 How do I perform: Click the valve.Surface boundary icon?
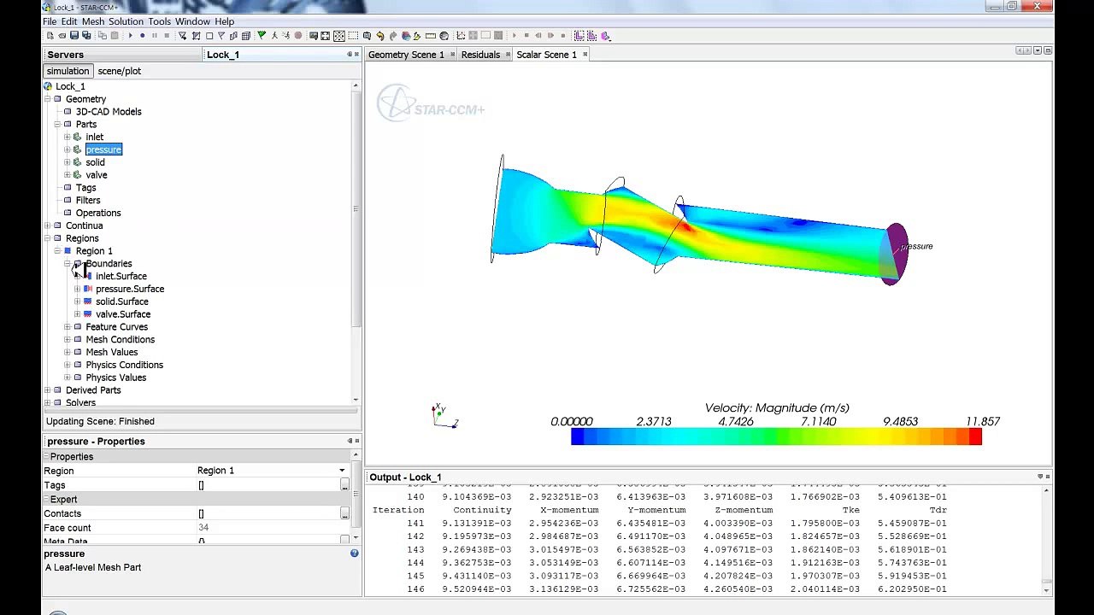click(x=88, y=314)
